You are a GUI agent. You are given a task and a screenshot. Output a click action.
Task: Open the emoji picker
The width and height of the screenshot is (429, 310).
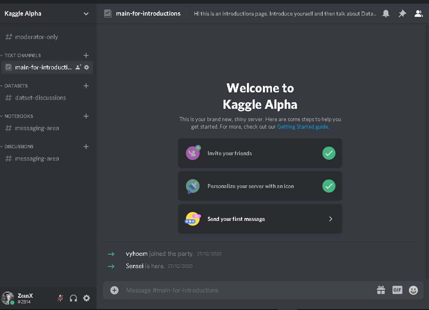point(413,290)
